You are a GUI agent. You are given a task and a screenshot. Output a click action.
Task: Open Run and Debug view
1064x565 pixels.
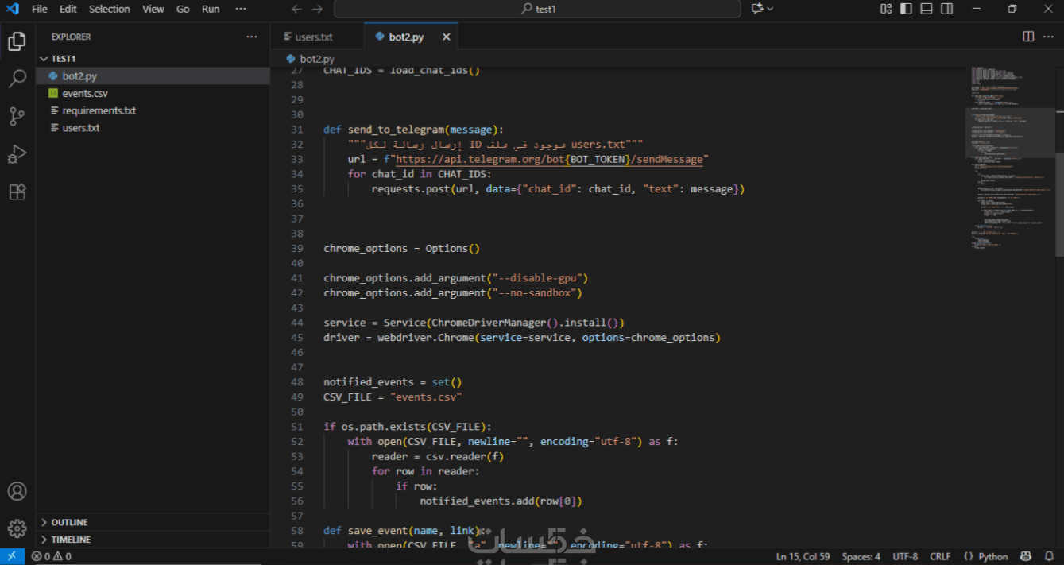pos(17,154)
